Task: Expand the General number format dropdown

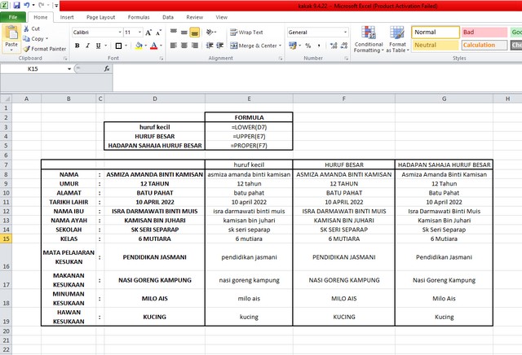Action: coord(343,33)
